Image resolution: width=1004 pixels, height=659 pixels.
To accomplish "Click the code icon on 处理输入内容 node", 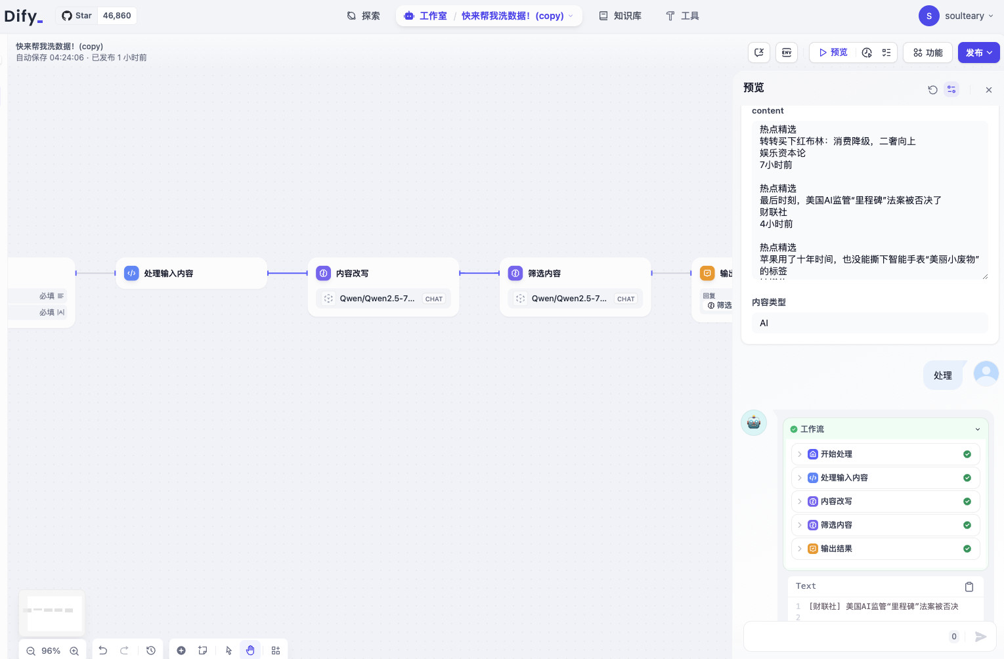I will [x=131, y=273].
